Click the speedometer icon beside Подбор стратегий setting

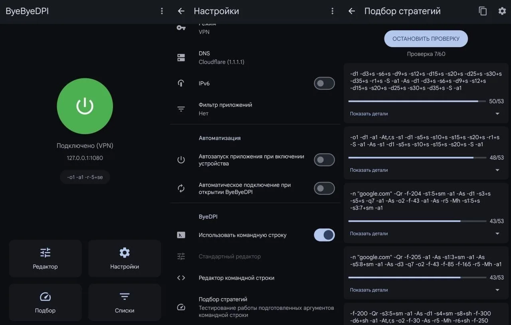point(181,307)
